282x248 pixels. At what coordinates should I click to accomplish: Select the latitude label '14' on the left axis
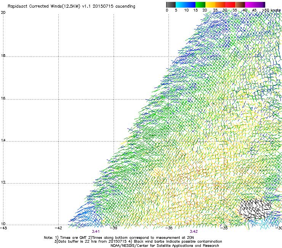coord(3,140)
